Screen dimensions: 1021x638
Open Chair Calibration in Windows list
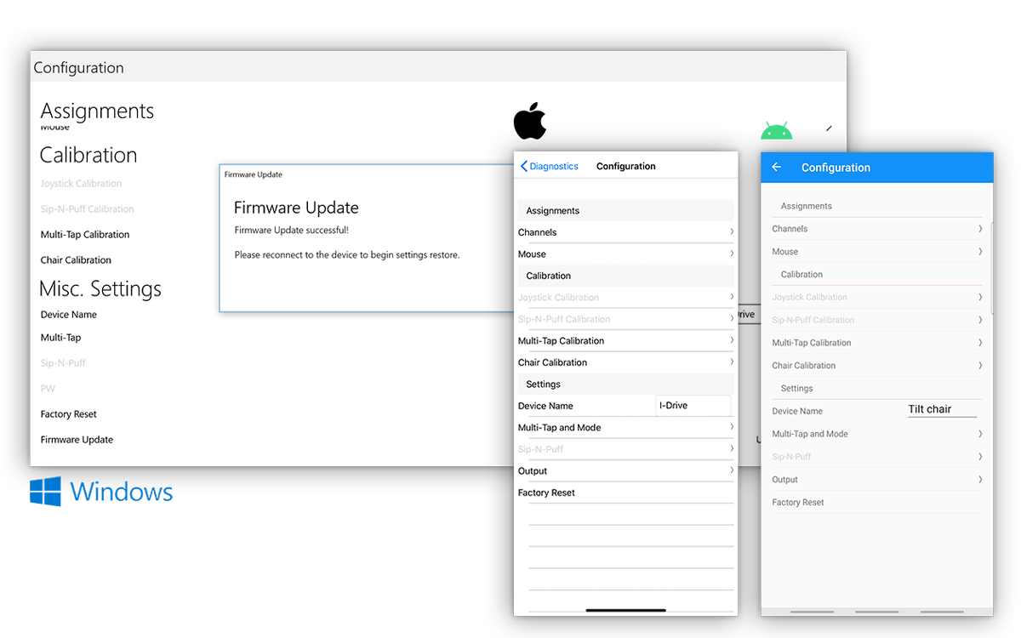tap(76, 260)
